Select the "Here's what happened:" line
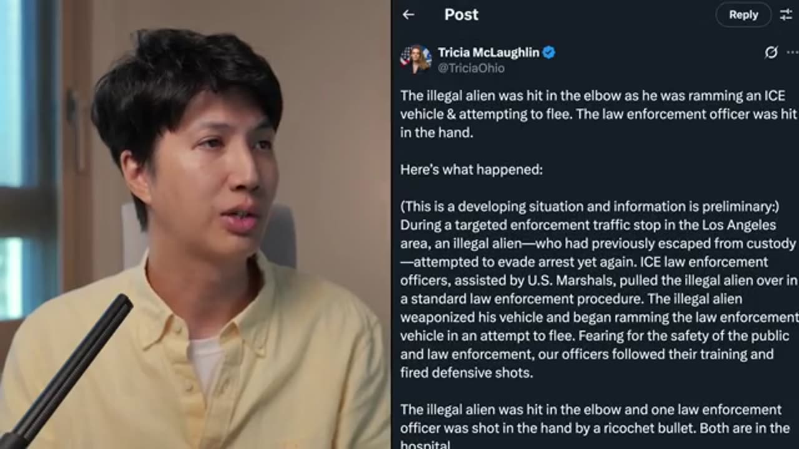Image resolution: width=799 pixels, height=449 pixels. point(471,170)
